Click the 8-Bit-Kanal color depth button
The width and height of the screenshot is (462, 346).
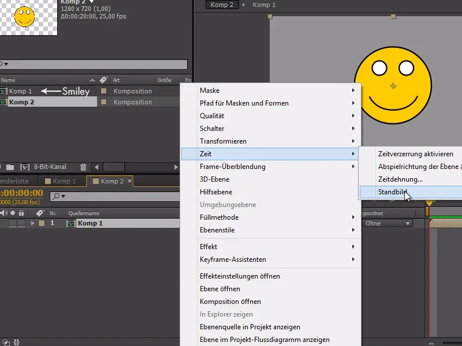pos(50,167)
